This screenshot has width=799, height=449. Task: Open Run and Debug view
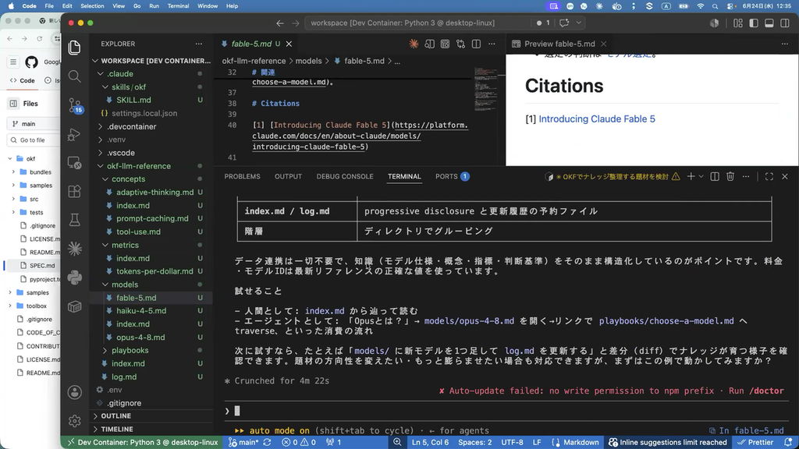(x=74, y=134)
